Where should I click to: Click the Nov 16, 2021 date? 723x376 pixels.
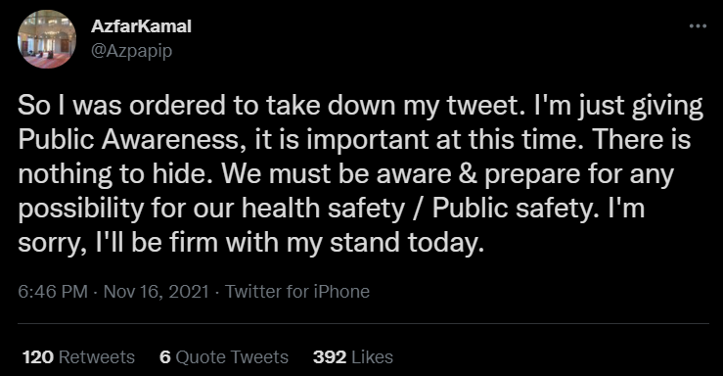click(x=157, y=292)
